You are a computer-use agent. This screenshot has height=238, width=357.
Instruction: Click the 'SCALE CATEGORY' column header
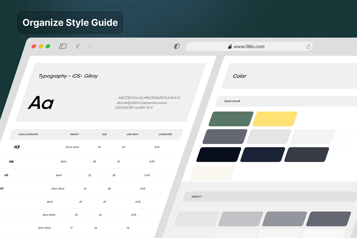[28, 134]
